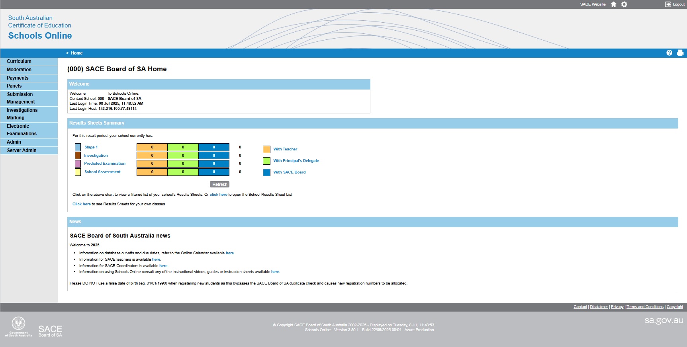Click the blue Stage 1 color swatch

78,147
